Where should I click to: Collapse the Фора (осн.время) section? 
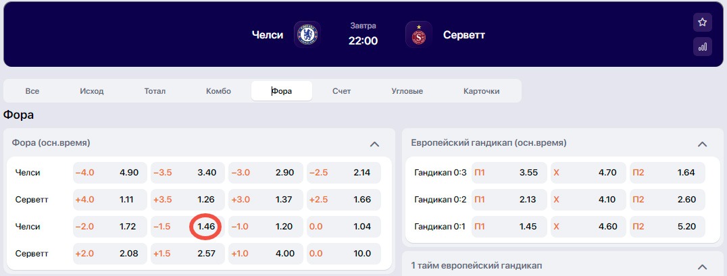[x=375, y=144]
